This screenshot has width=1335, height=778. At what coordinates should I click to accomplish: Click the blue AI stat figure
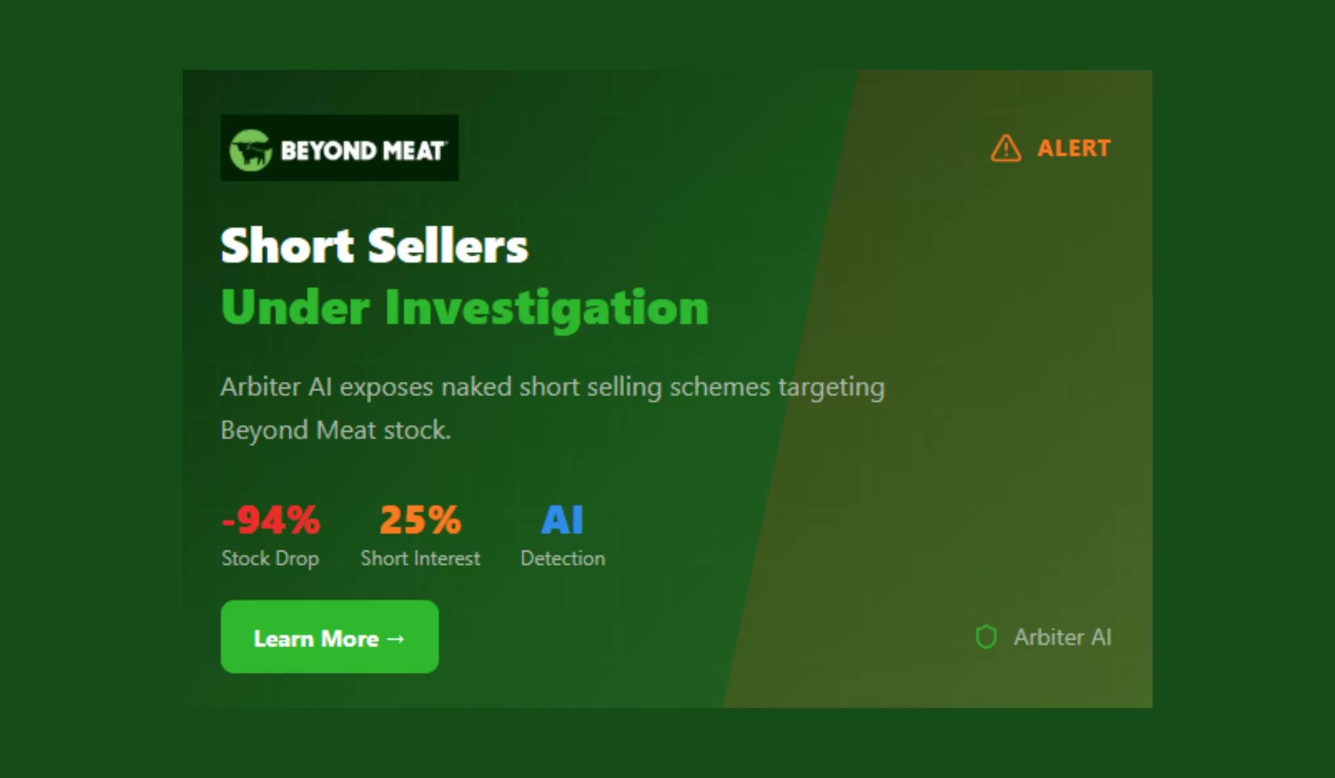pos(562,520)
